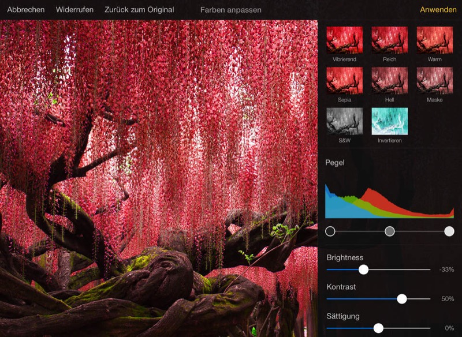Viewport: 462px width, 337px height.
Task: Click the white point levels handle
Action: pyautogui.click(x=449, y=231)
